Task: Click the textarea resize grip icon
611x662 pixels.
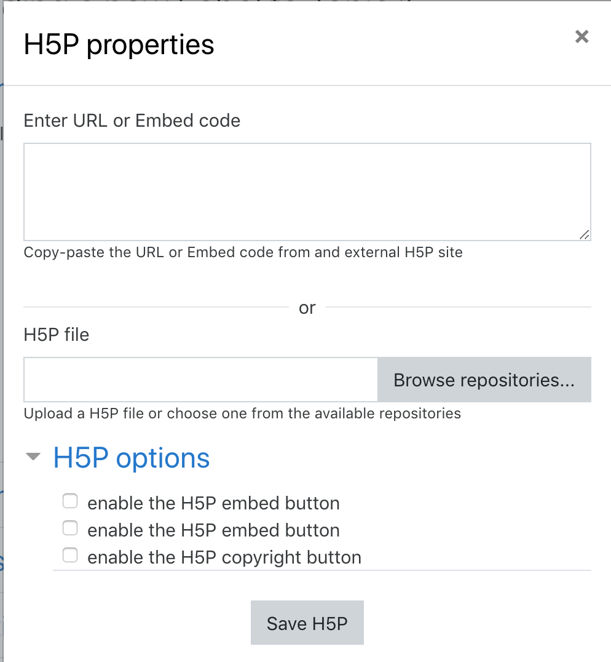Action: (x=584, y=235)
